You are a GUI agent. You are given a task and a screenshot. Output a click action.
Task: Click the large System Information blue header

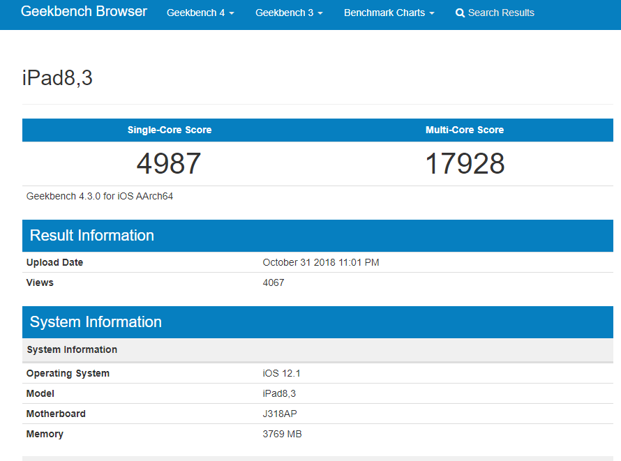tap(317, 322)
